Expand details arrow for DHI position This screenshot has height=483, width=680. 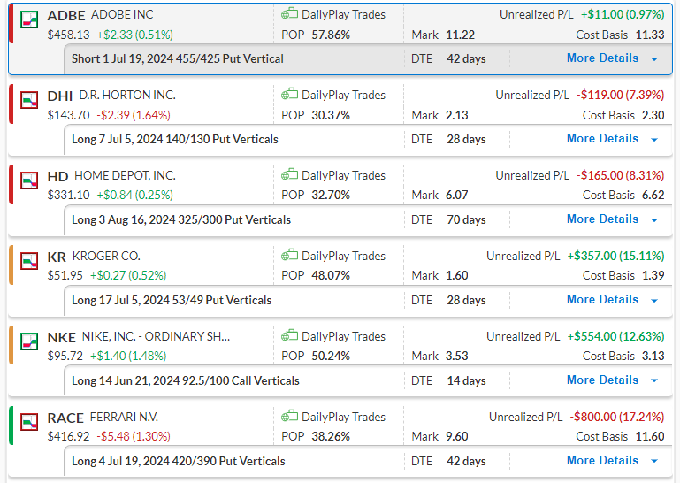point(654,140)
